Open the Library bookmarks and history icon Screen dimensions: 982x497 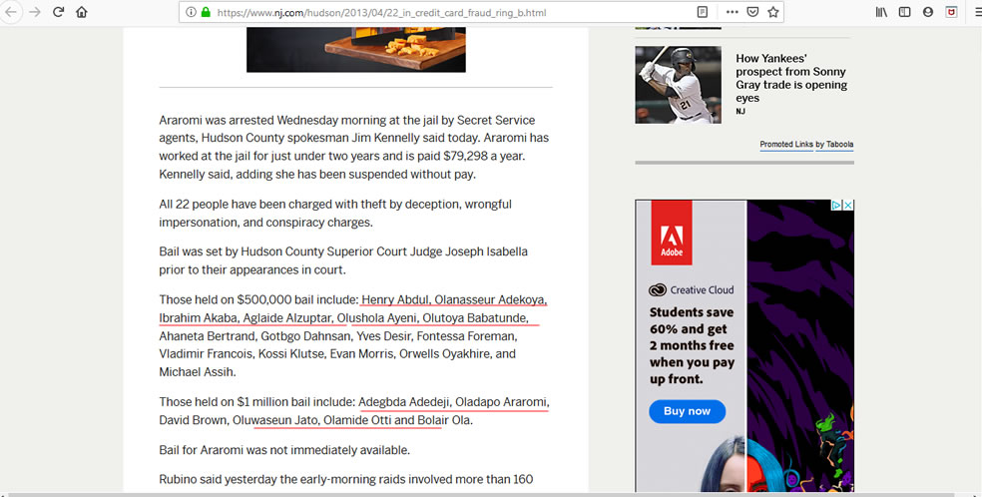(881, 12)
